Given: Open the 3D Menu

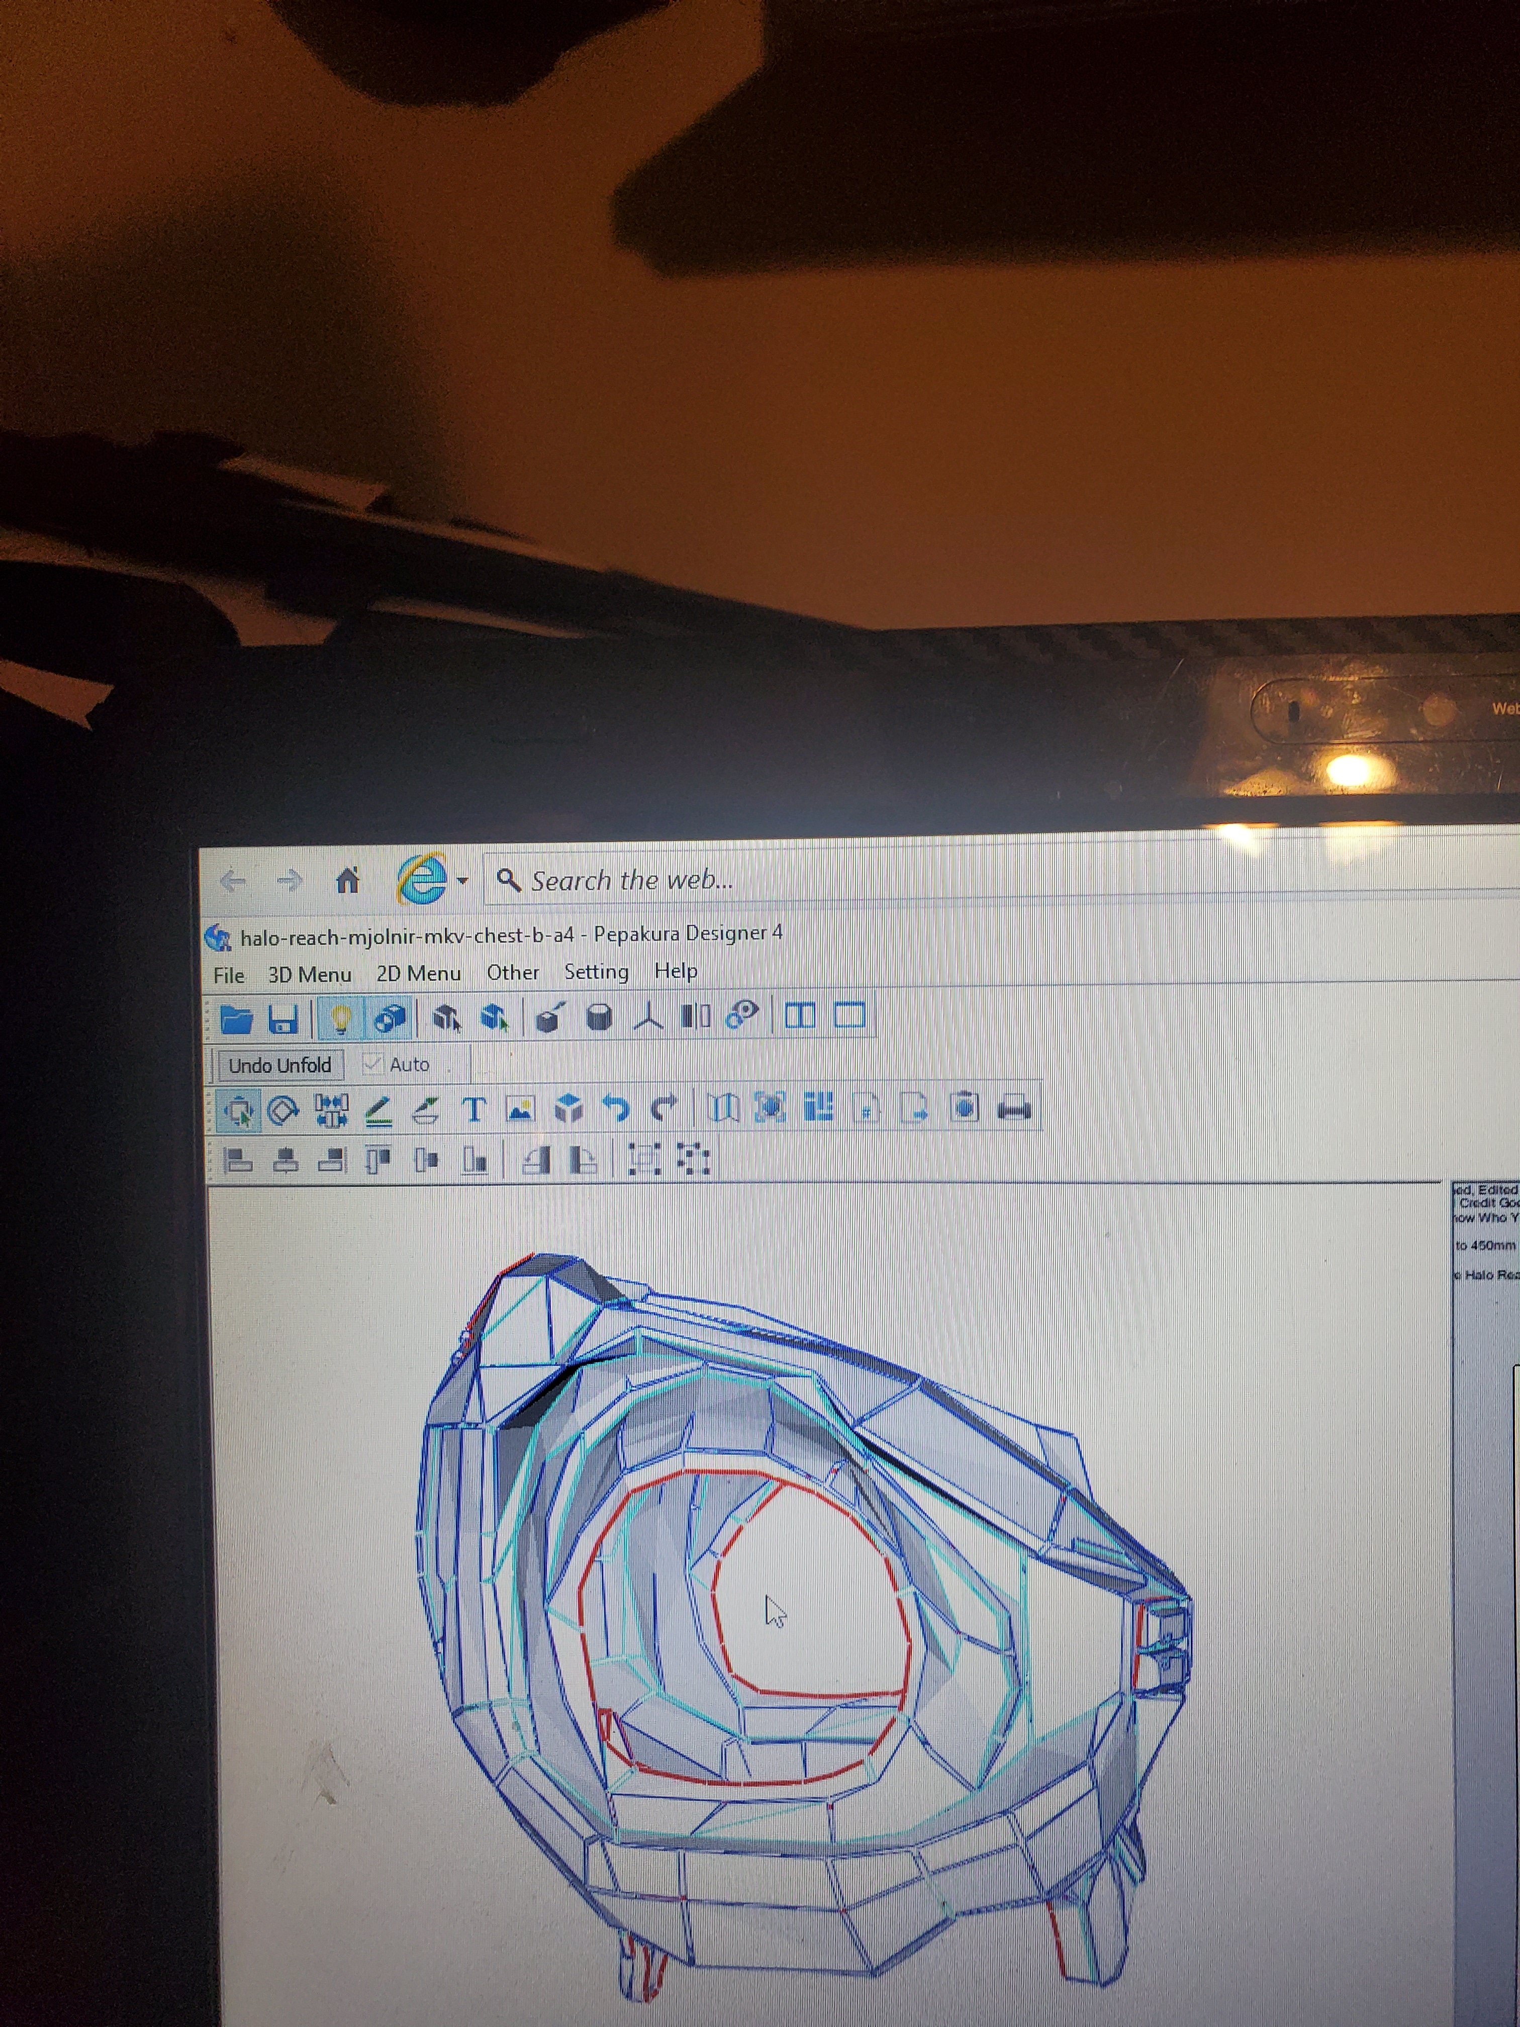Looking at the screenshot, I should pyautogui.click(x=310, y=974).
